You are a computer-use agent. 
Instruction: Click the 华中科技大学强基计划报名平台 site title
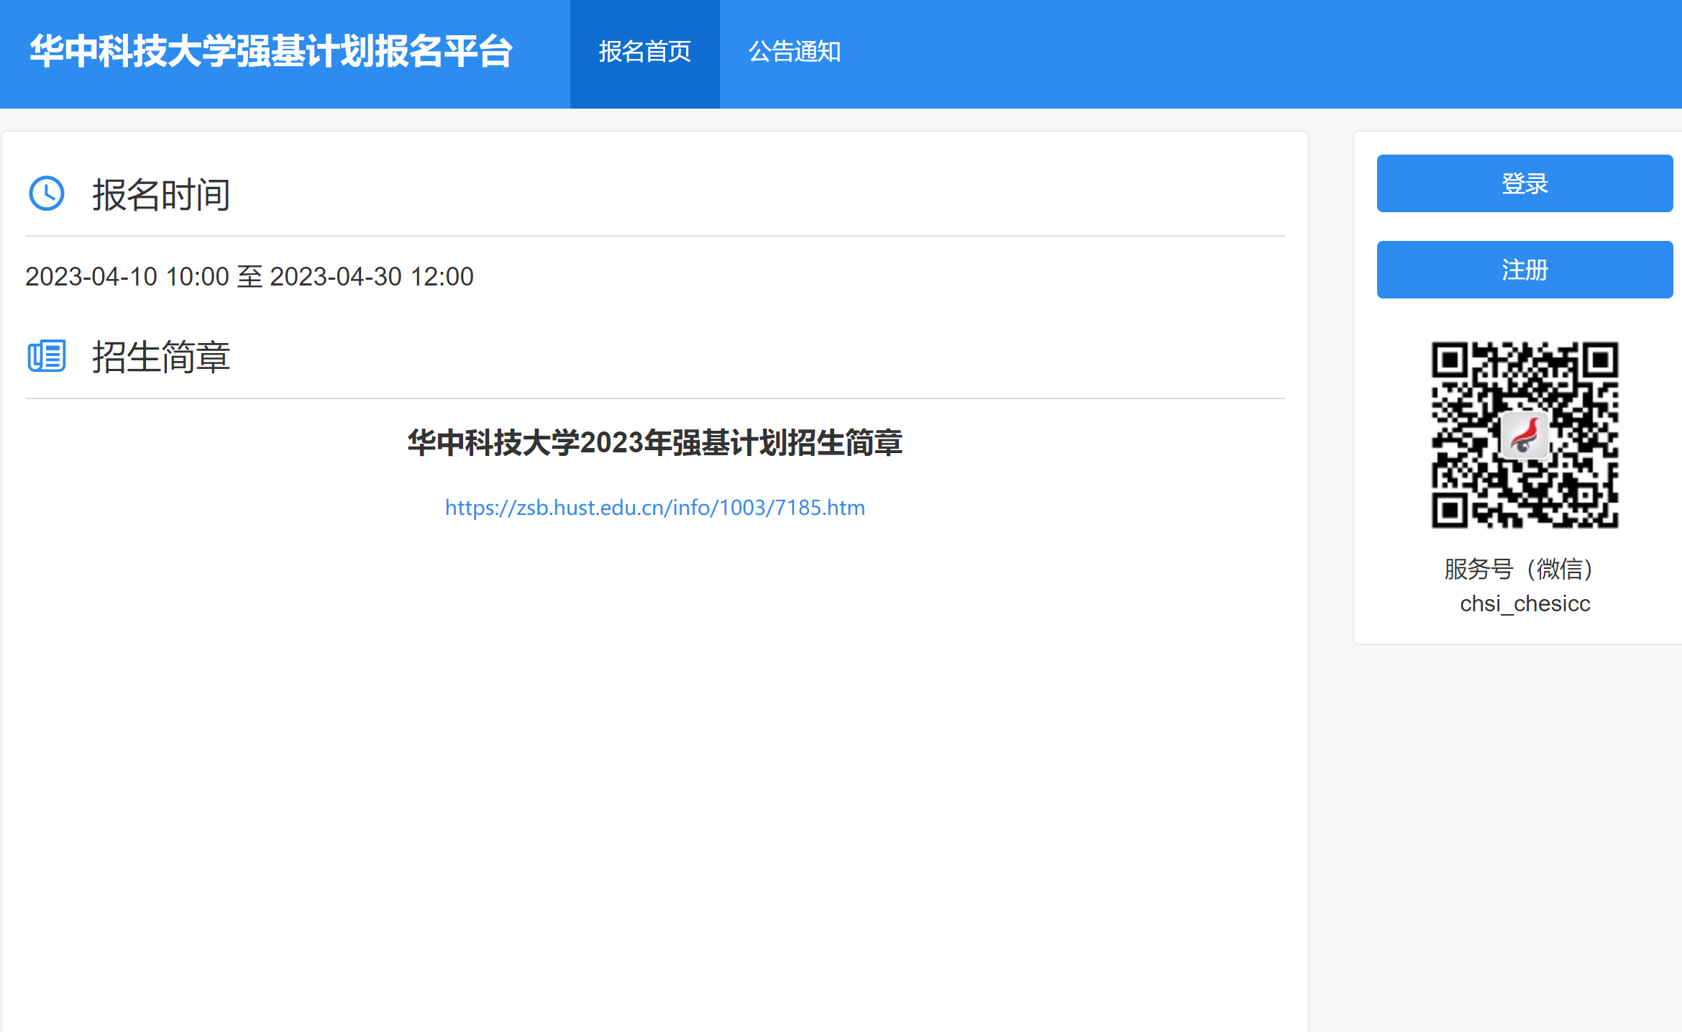coord(270,52)
